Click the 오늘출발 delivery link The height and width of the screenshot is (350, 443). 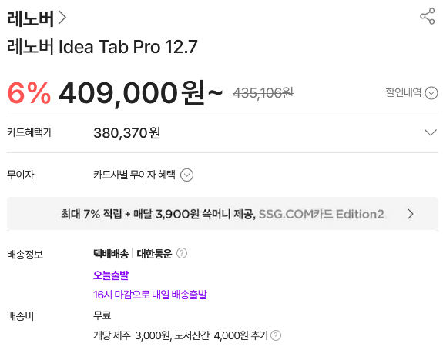click(x=111, y=275)
